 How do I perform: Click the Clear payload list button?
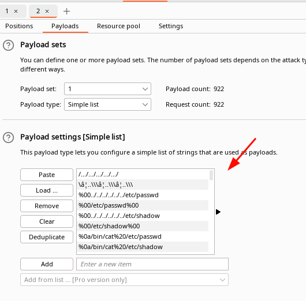pos(47,221)
